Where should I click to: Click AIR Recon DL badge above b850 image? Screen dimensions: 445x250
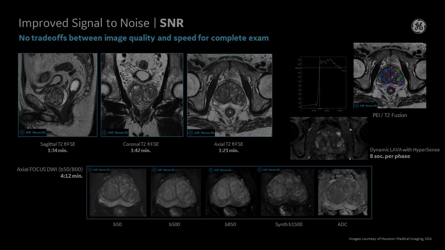(x=220, y=170)
